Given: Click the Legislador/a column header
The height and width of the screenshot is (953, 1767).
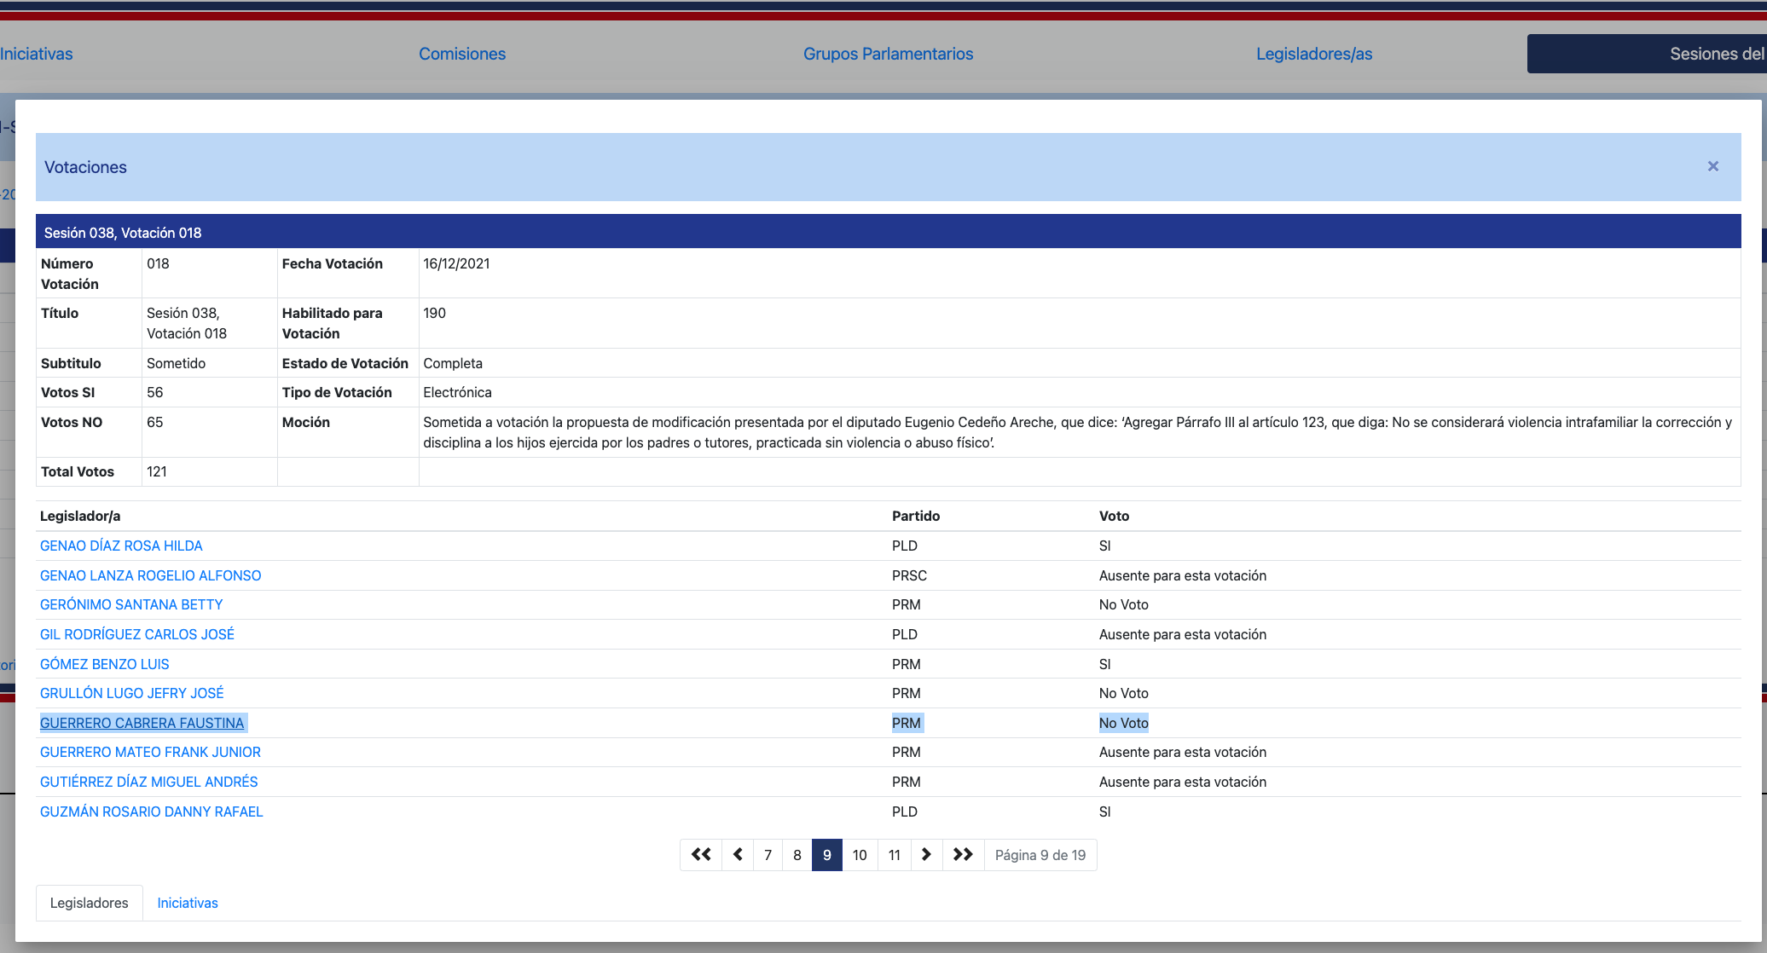Looking at the screenshot, I should coord(80,516).
